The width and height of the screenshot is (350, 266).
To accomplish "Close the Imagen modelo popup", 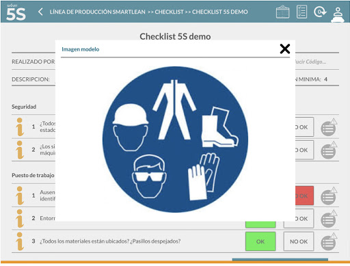I will coord(285,49).
